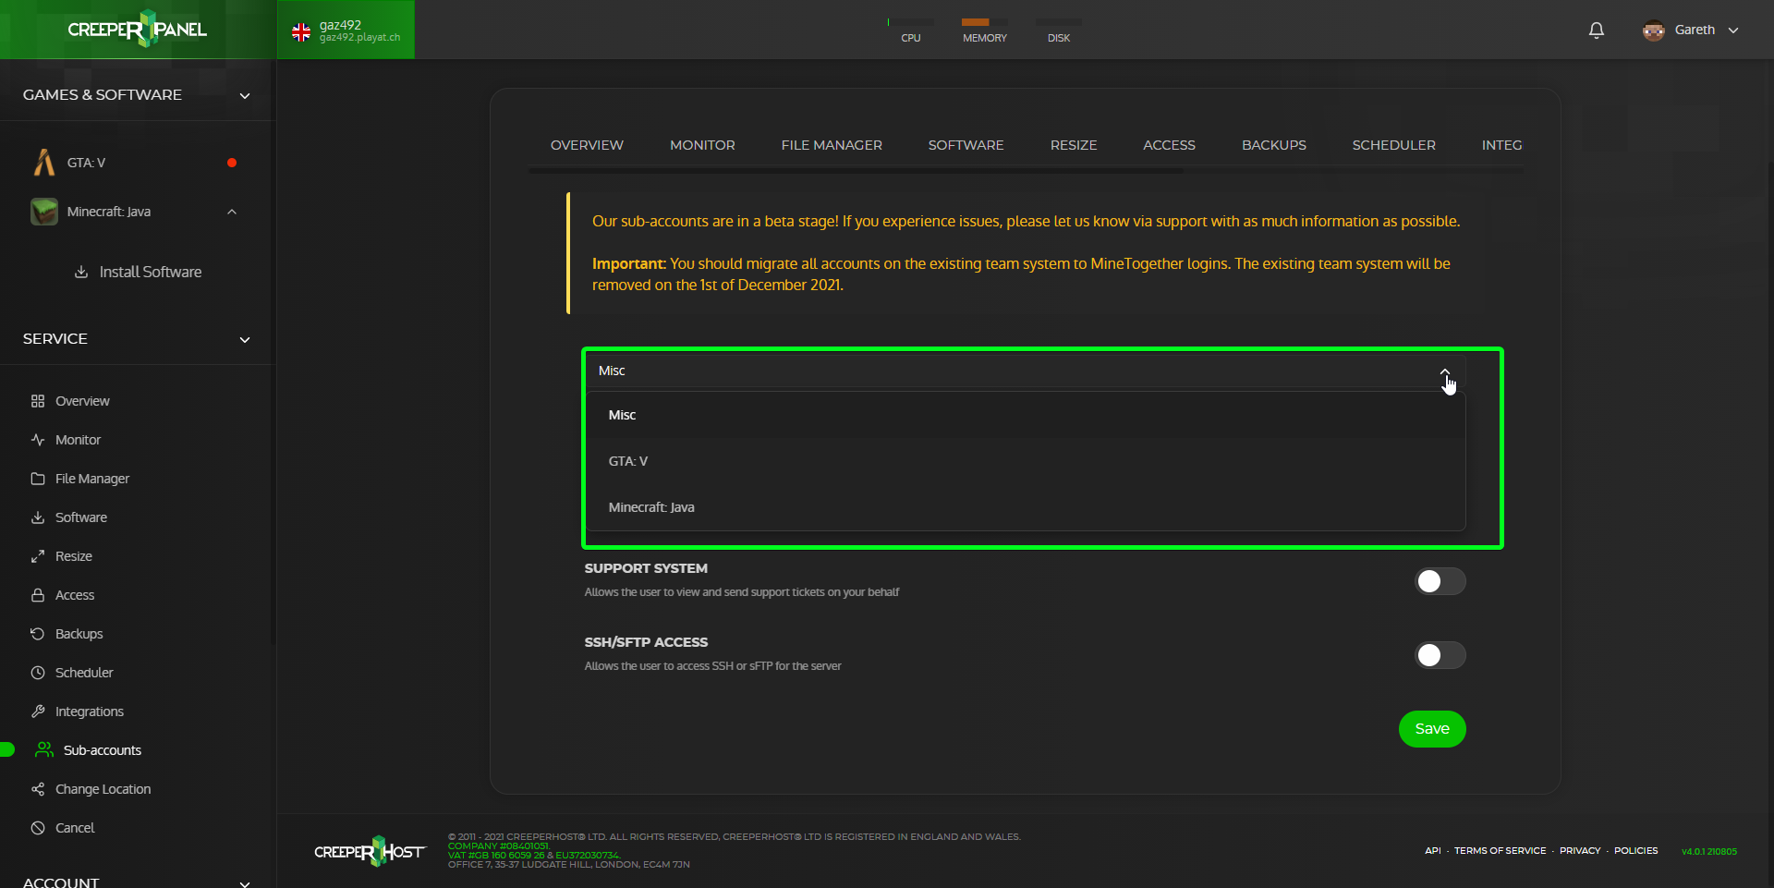
Task: Click the sidebar Backups restore icon
Action: (x=38, y=634)
